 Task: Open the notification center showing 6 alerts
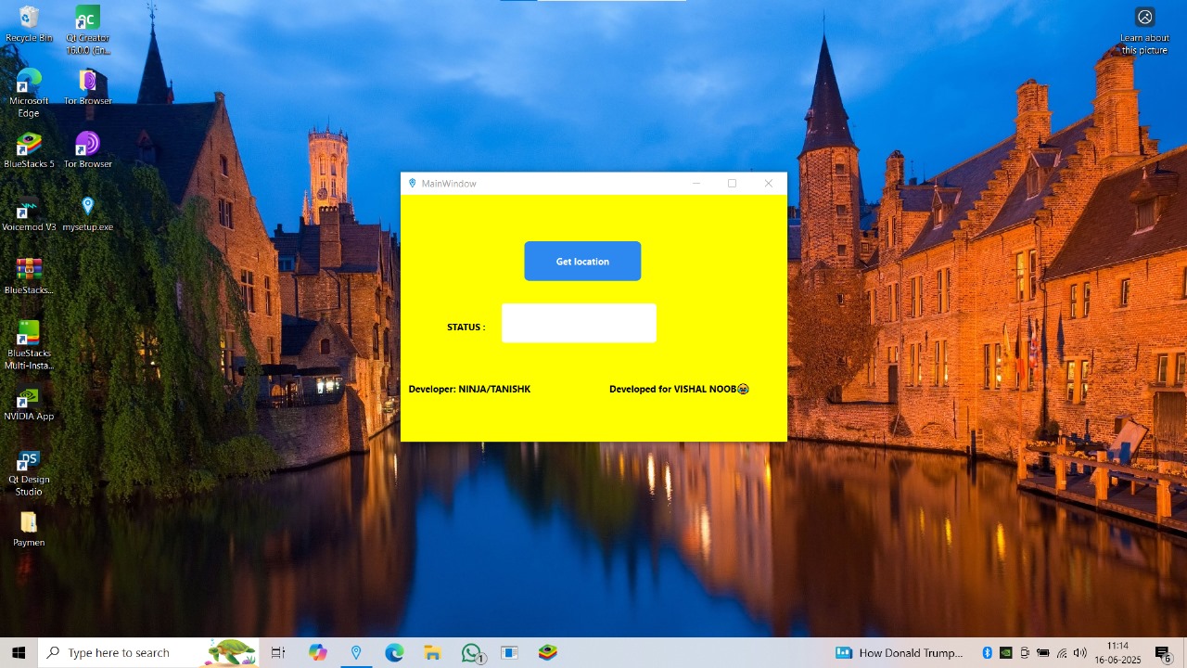(1161, 652)
